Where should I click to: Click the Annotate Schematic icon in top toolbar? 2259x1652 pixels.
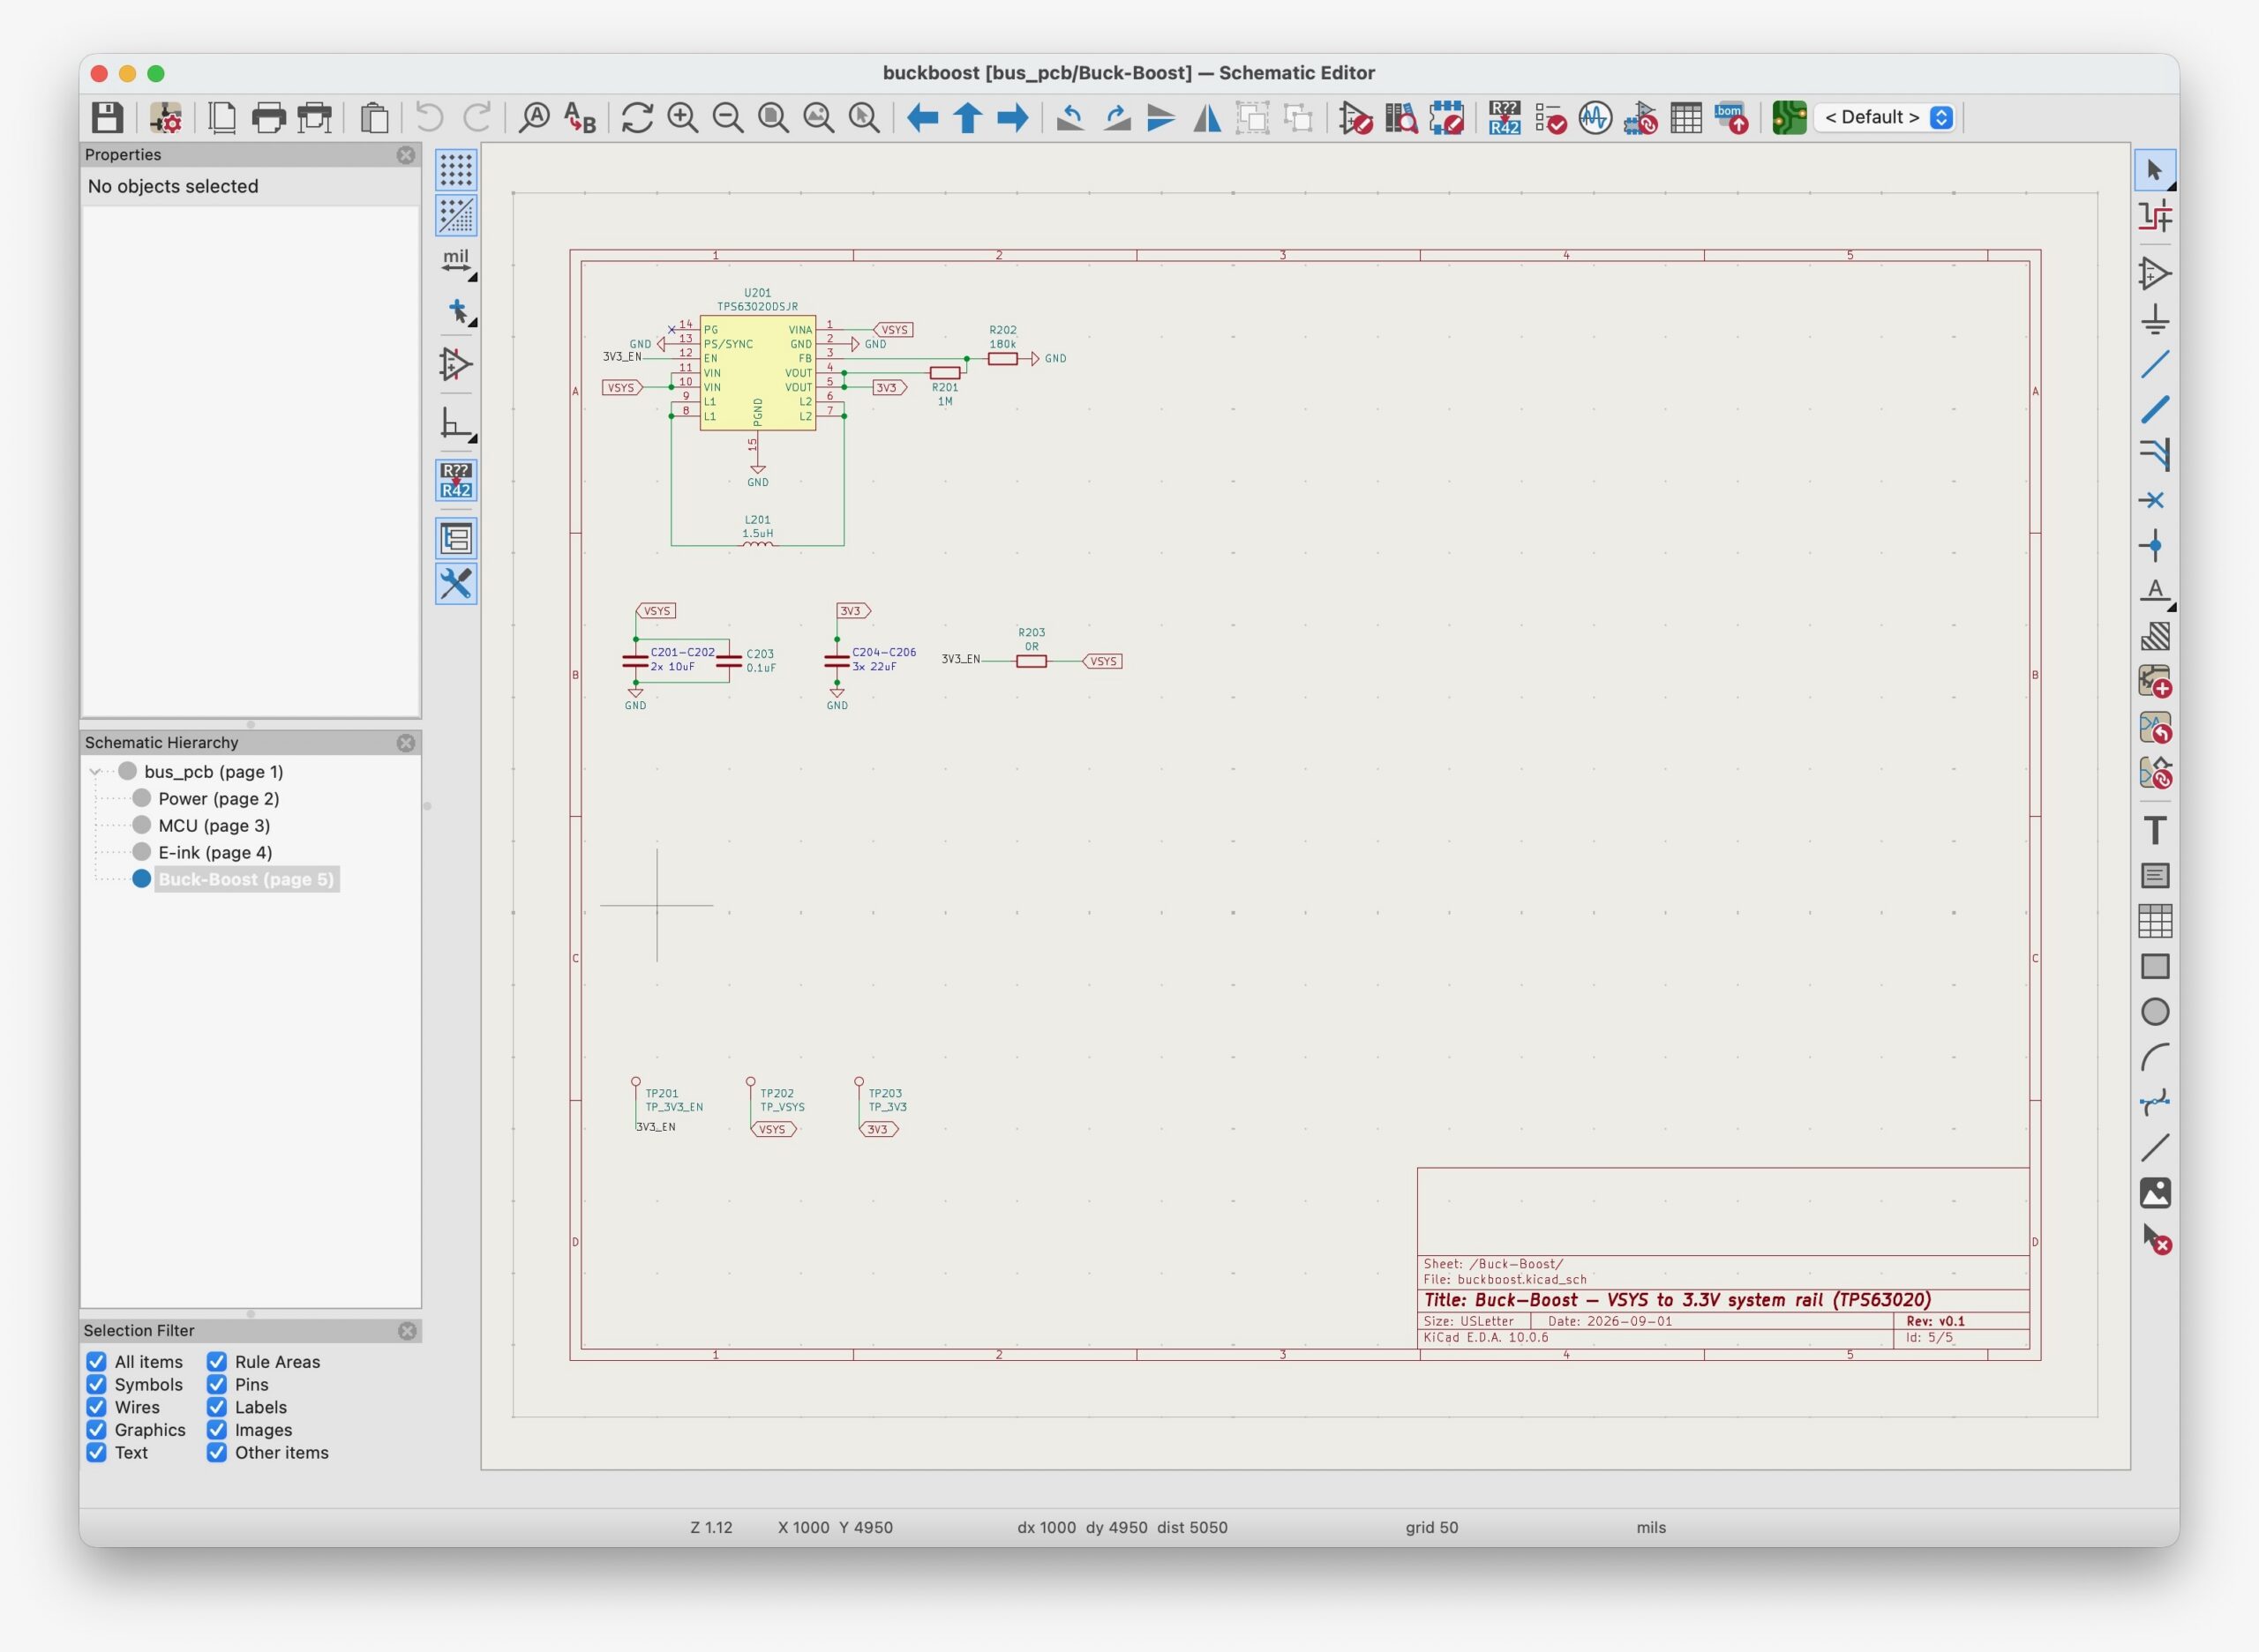[x=1504, y=118]
